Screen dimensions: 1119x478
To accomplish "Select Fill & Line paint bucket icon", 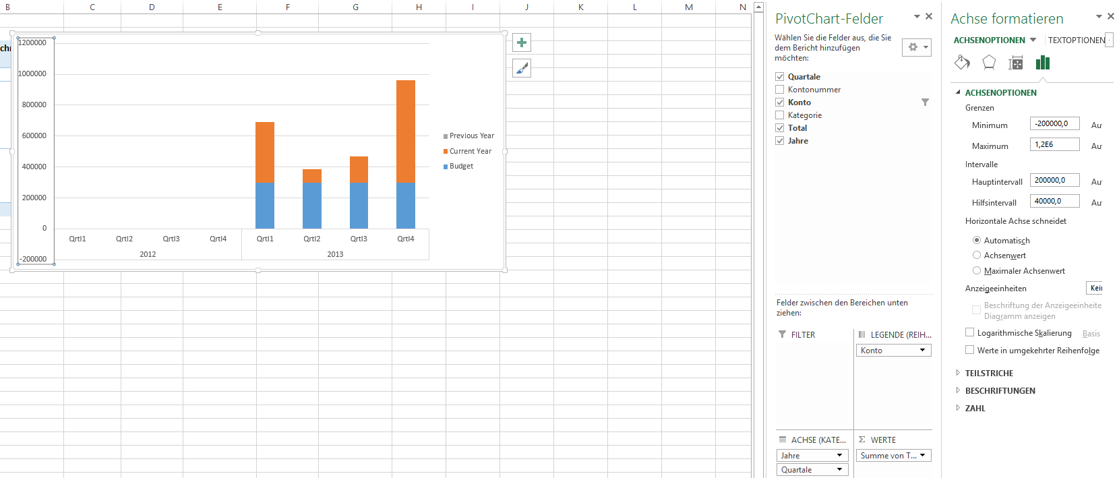I will click(x=962, y=63).
